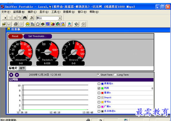
Task: Click the Utilization% gauge dial
Action: [21, 52]
